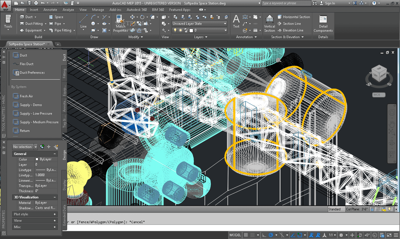Toggle ortho mode on the status bar
Image resolution: width=400 pixels, height=239 pixels.
point(264,235)
